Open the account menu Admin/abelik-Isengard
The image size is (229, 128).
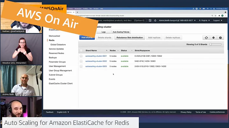(x=177, y=20)
